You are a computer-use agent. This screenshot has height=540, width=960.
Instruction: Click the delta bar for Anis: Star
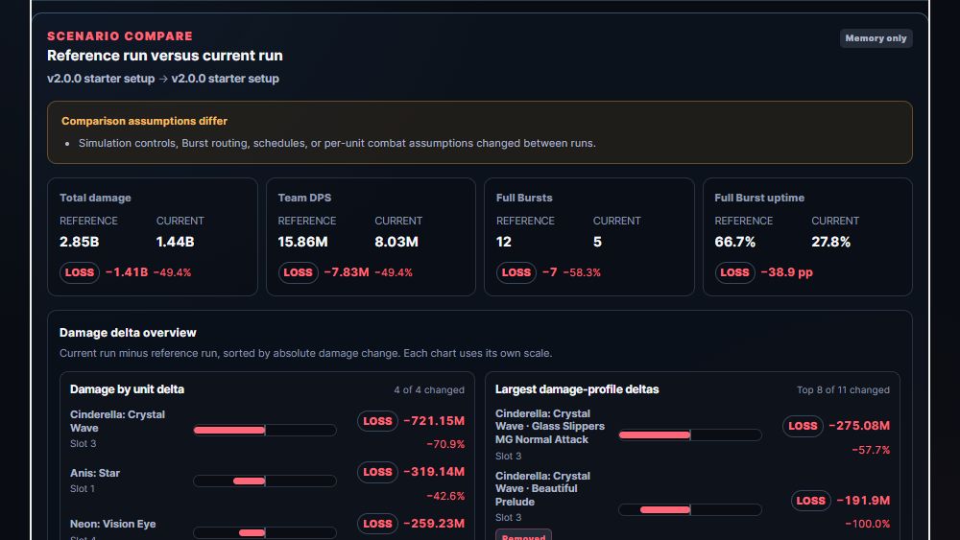[265, 481]
